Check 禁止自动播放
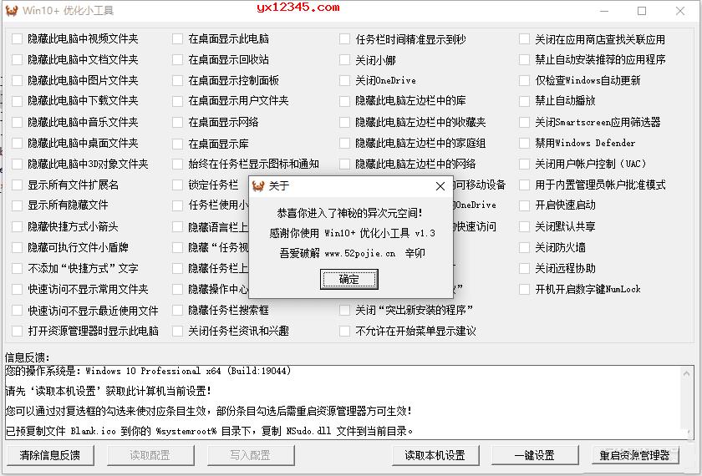The image size is (702, 476). pos(524,101)
